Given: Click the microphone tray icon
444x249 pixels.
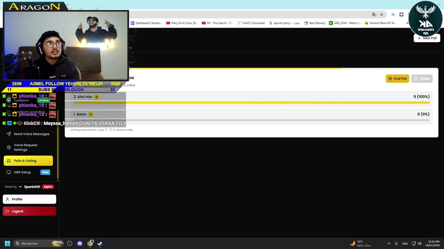Looking at the screenshot, I should 396,243.
